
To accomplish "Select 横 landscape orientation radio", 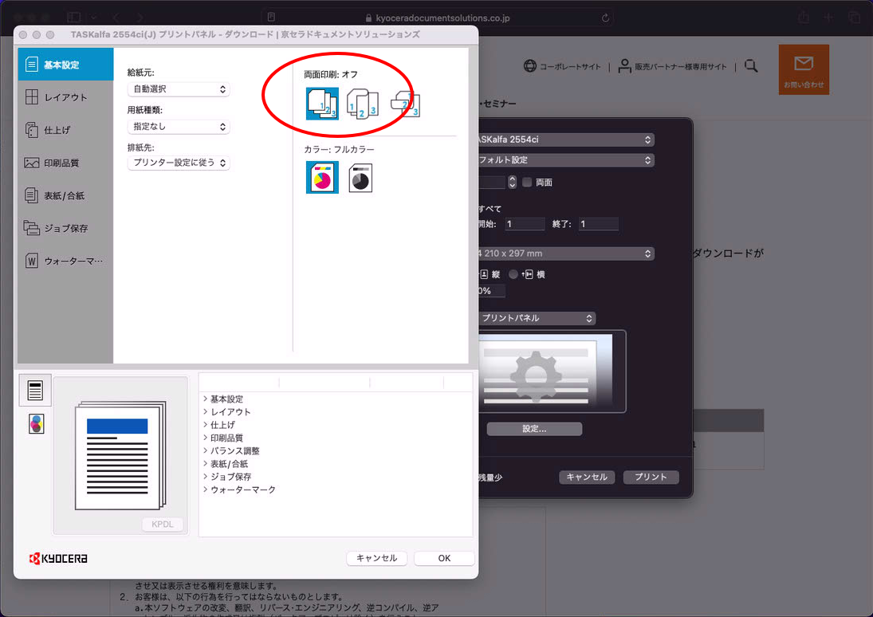I will click(x=513, y=274).
